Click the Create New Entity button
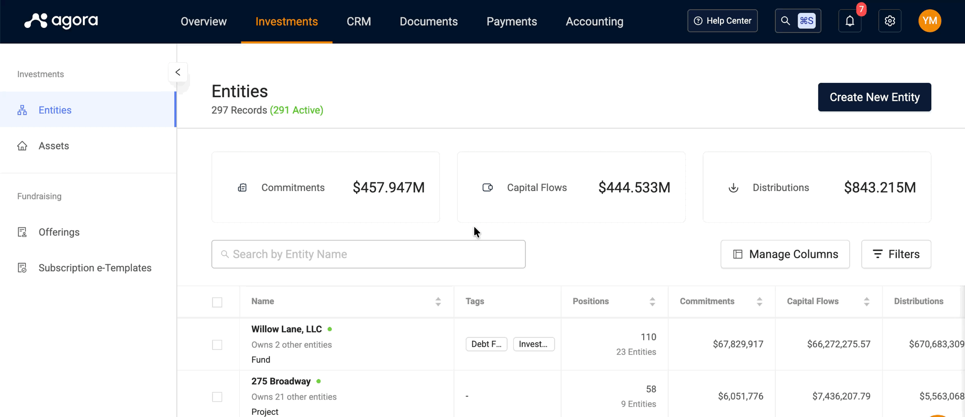965x417 pixels. [874, 97]
